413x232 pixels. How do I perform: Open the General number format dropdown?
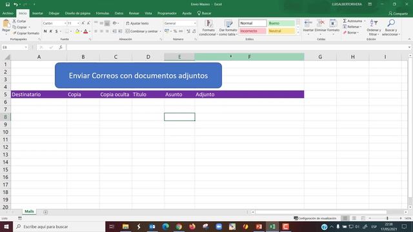tap(195, 23)
